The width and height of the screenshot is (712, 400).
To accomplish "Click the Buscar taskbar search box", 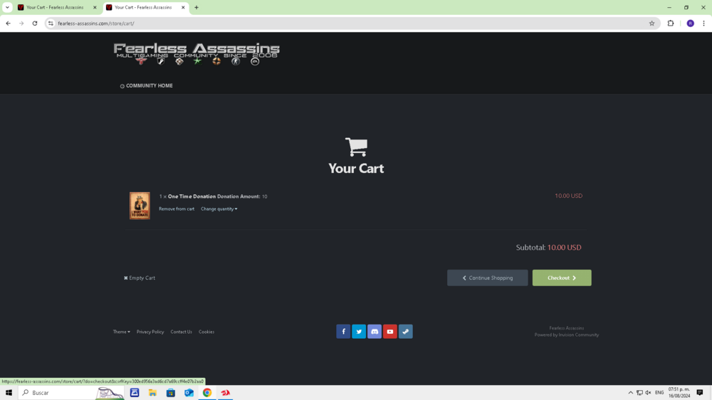I will [x=71, y=392].
